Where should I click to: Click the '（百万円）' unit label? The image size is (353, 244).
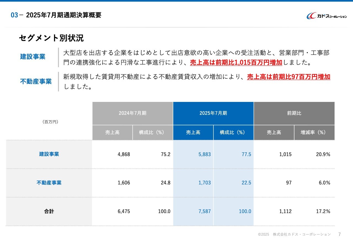50,122
